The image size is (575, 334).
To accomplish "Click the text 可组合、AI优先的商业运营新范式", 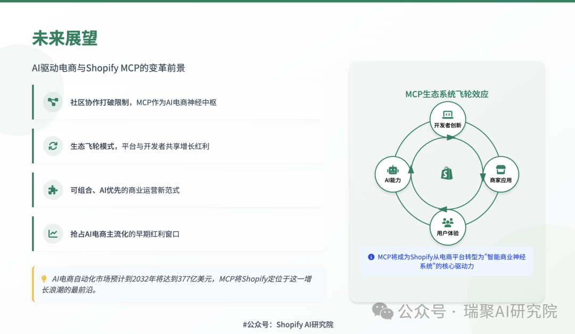I will click(125, 190).
